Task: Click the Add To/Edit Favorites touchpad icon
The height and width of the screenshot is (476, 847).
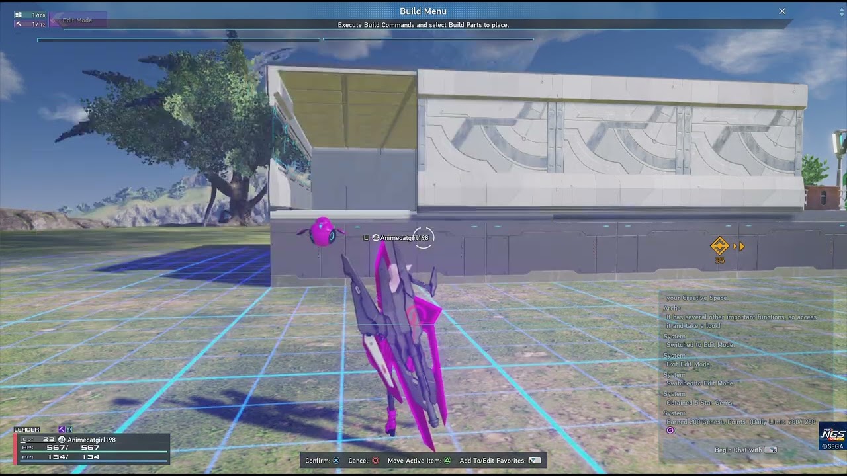Action: pos(535,461)
